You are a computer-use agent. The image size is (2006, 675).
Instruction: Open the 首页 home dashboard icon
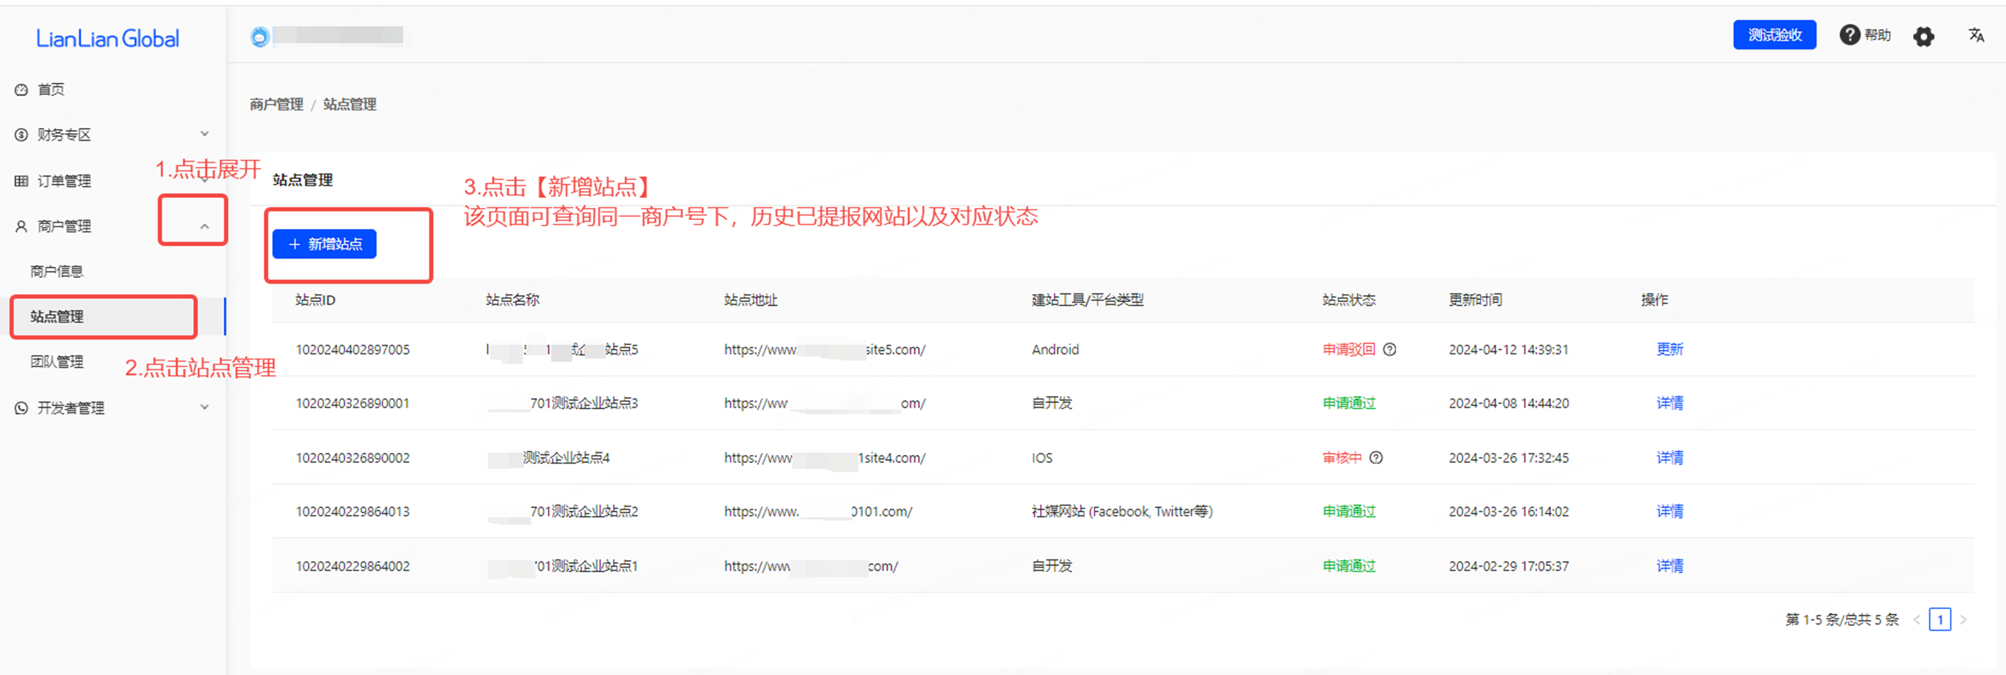point(21,90)
